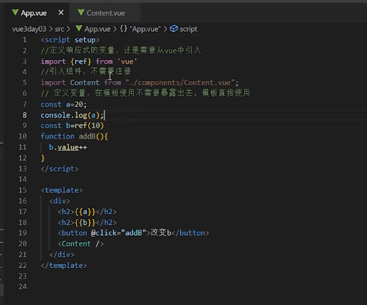Place cursor on '<script setup>' line
Image resolution: width=367 pixels, height=305 pixels.
coord(70,40)
